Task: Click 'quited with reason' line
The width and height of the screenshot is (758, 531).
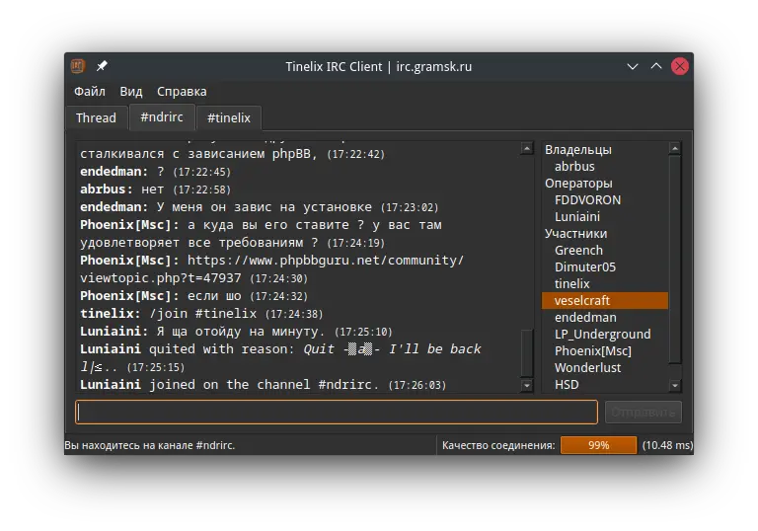Action: [x=222, y=349]
